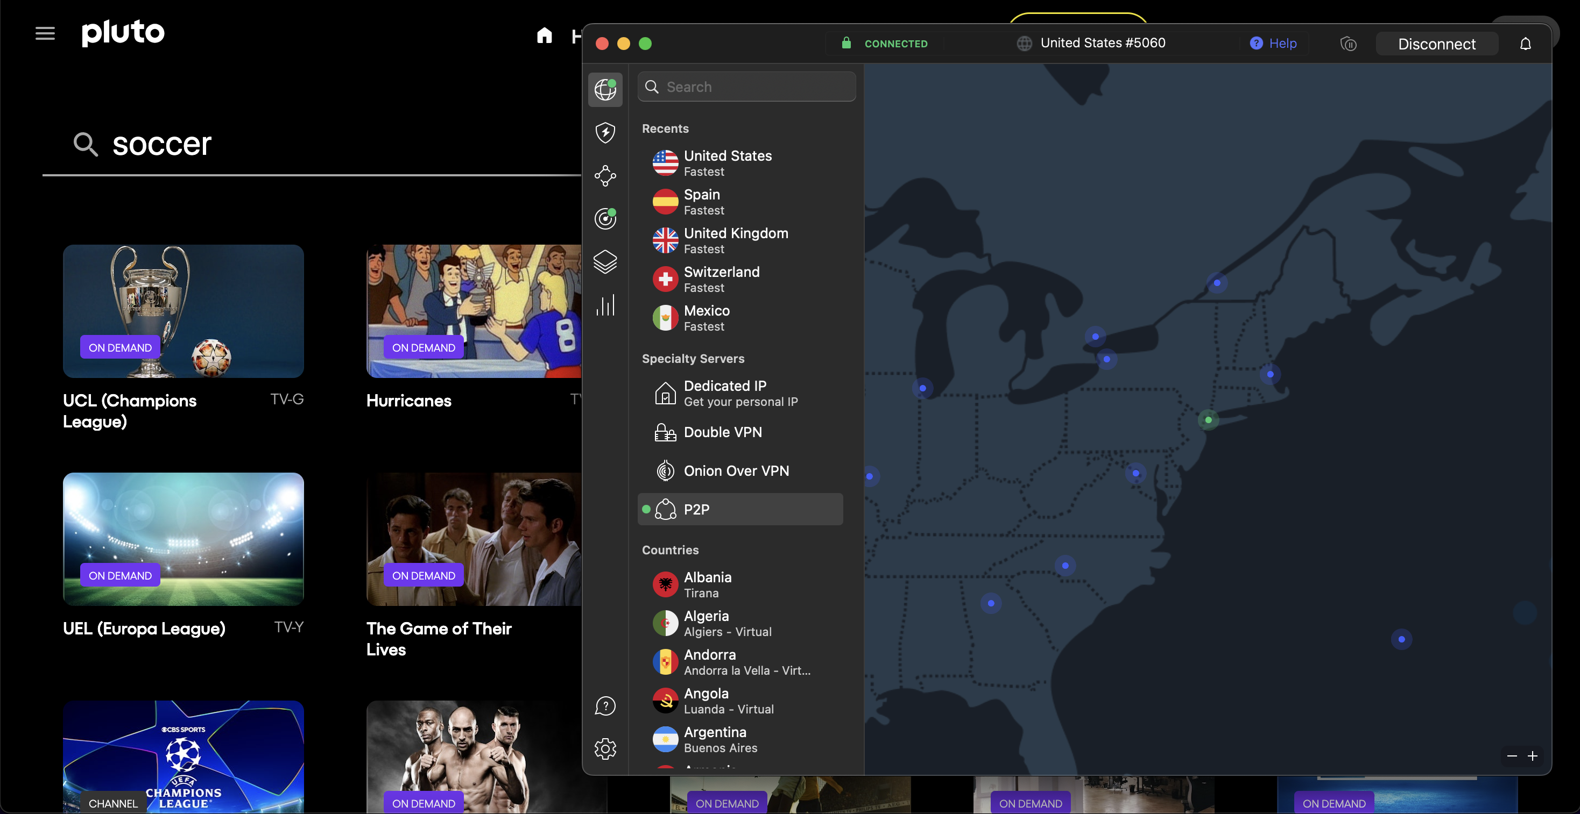Click Disconnect button
1580x814 pixels.
[x=1436, y=44]
